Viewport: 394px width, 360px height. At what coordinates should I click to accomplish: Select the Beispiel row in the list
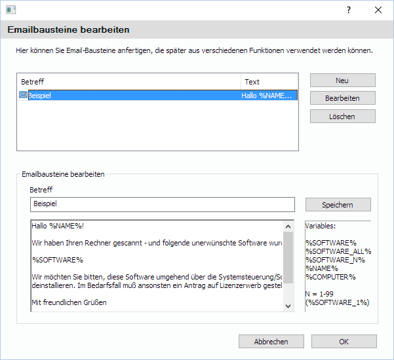158,96
